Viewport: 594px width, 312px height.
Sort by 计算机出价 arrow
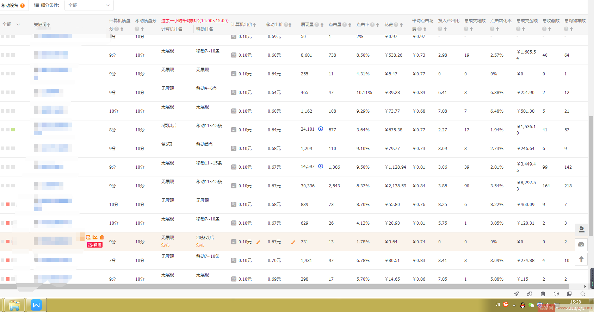click(254, 25)
